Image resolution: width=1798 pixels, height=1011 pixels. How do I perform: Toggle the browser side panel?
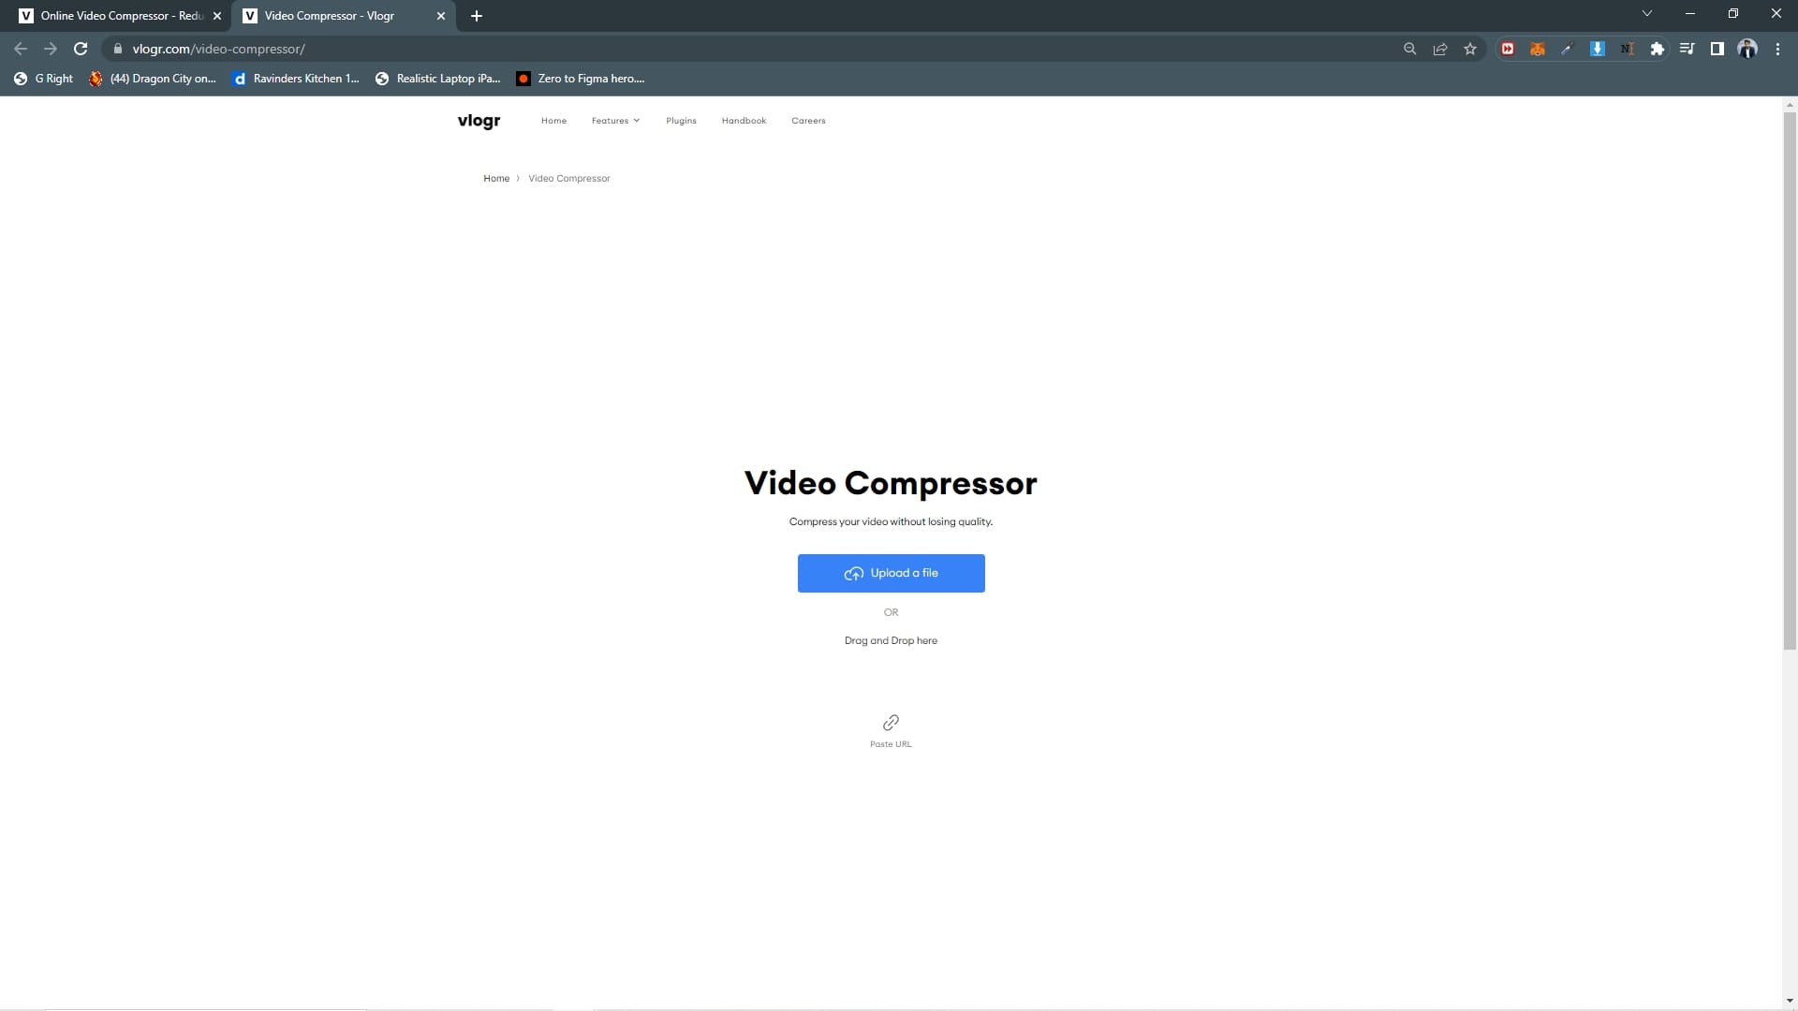pos(1717,49)
